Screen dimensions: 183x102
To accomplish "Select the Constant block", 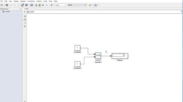I will (77, 48).
